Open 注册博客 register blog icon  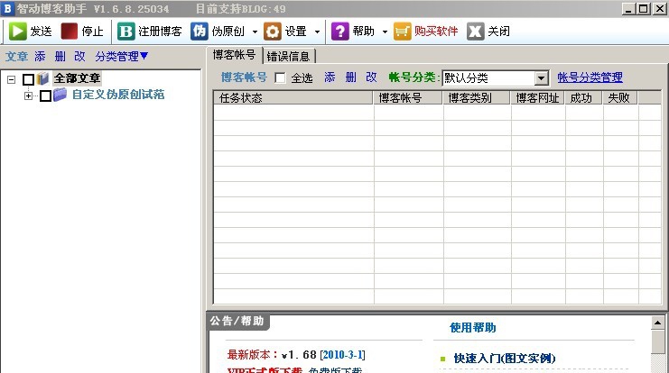[x=125, y=31]
